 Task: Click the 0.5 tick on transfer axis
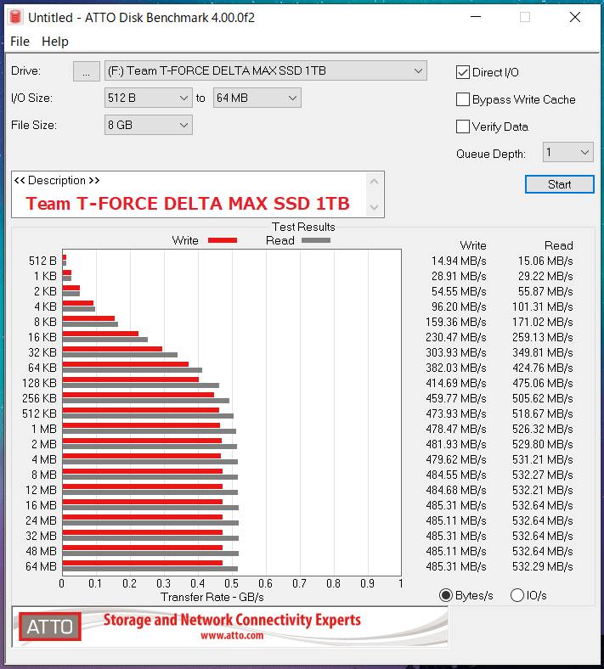click(x=231, y=583)
